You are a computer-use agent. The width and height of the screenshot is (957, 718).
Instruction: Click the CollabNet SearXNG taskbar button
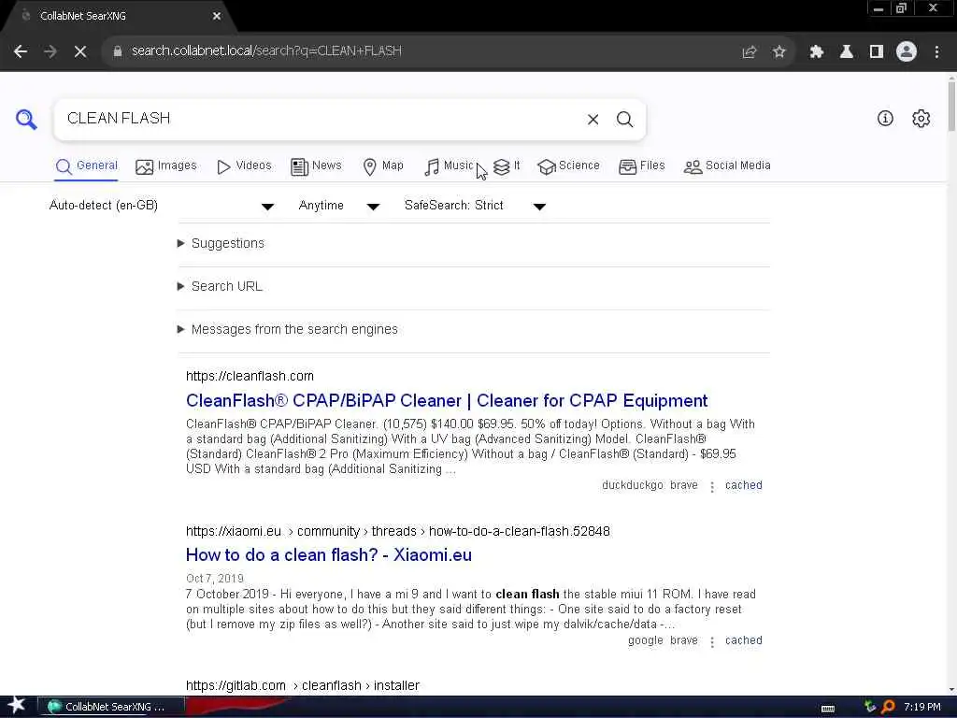point(112,707)
